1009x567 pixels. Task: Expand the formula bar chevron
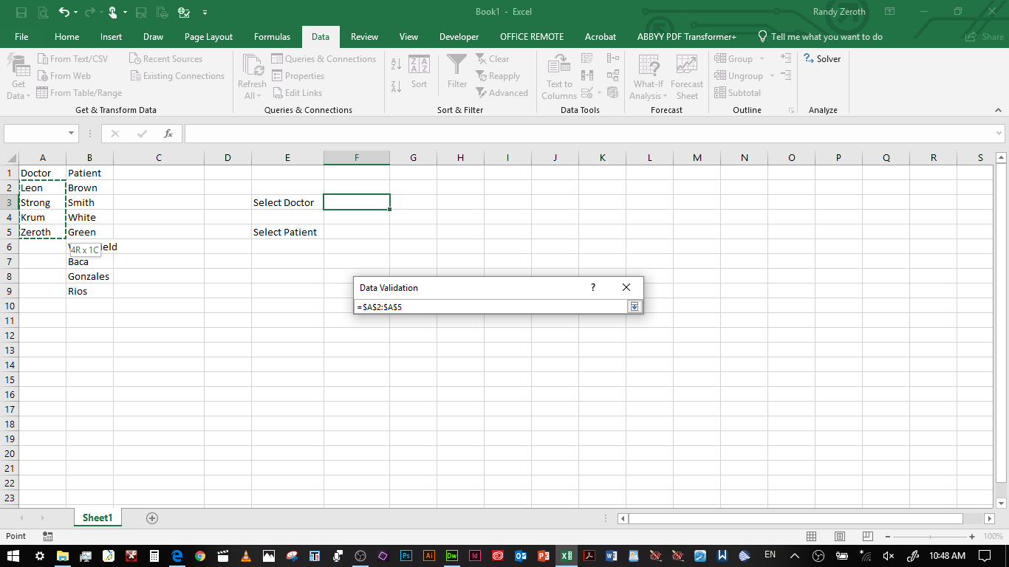[999, 134]
